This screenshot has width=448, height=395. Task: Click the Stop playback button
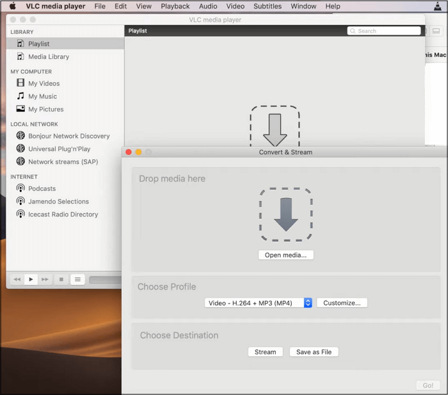point(61,279)
